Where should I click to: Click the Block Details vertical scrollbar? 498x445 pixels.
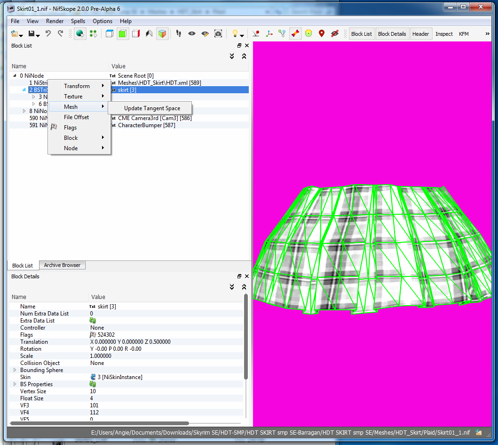[x=245, y=337]
